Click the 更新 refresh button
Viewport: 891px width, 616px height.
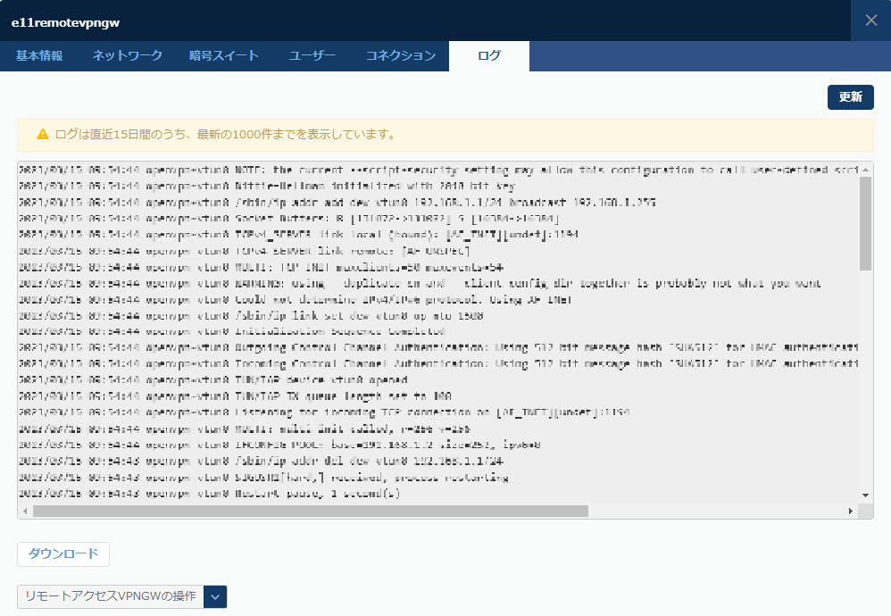[x=850, y=96]
